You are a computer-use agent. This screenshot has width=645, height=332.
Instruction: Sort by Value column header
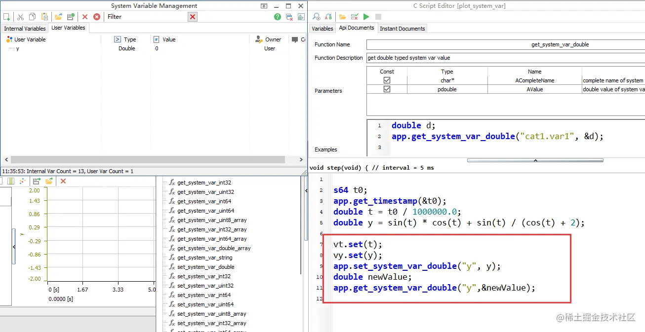[x=200, y=39]
